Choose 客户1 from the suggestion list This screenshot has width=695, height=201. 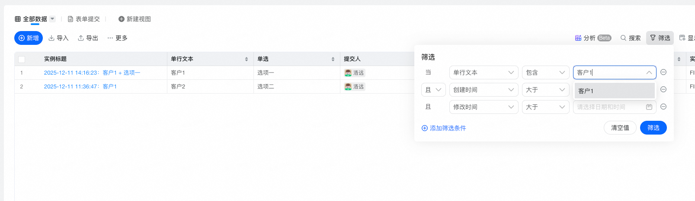point(614,91)
